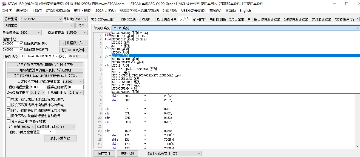This screenshot has width=360, height=157.
Task: Switch to I/O口配置工具 tab
Action: 240,19
